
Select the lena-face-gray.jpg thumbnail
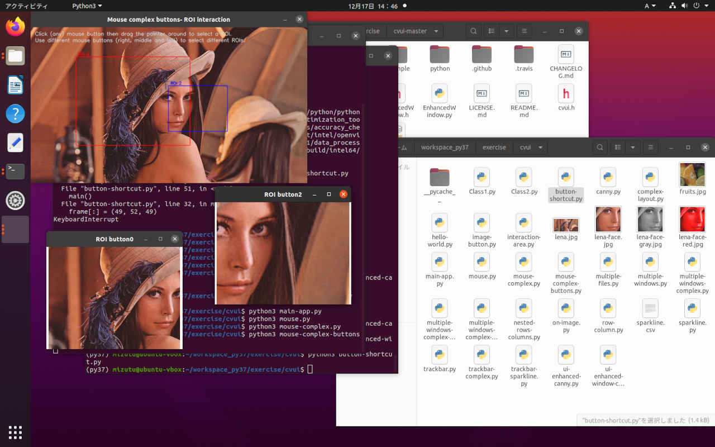(650, 219)
